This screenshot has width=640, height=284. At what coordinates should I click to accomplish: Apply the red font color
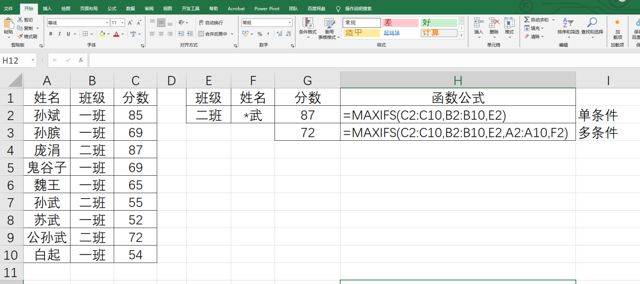tap(116, 34)
